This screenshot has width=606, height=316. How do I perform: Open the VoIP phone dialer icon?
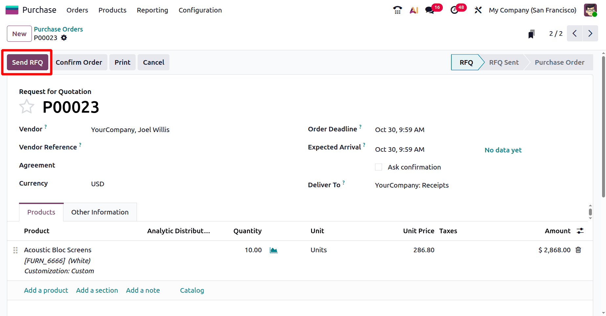pos(397,10)
